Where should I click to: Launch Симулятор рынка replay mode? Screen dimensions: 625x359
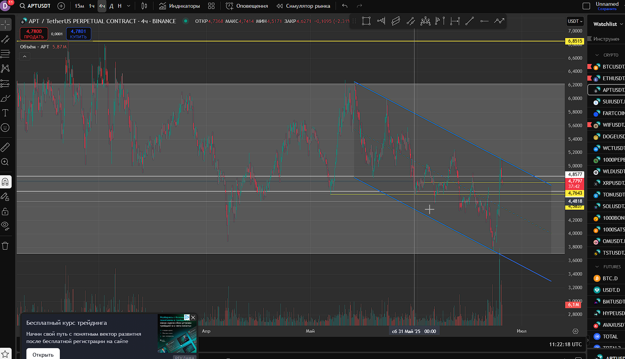303,6
